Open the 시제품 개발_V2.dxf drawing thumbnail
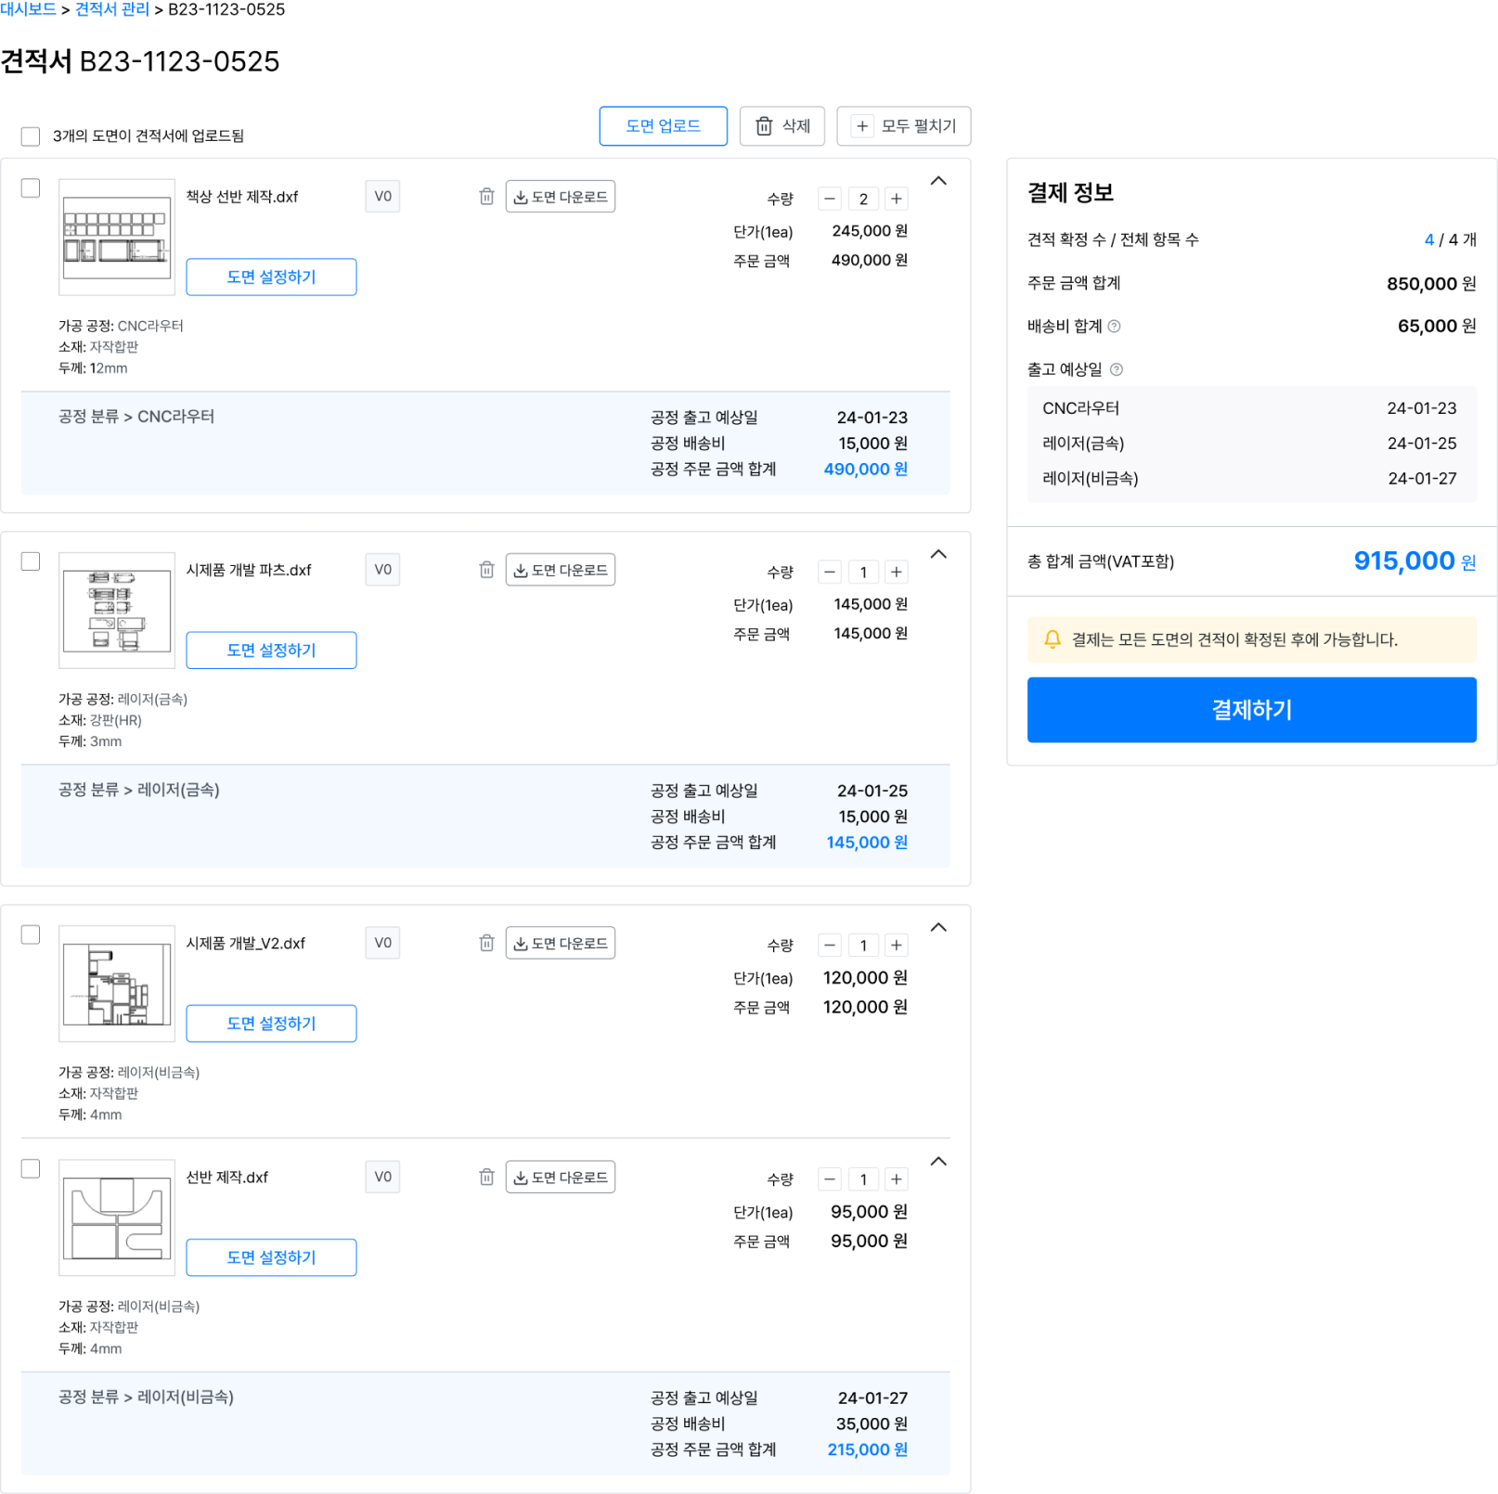The height and width of the screenshot is (1494, 1498). pos(117,984)
